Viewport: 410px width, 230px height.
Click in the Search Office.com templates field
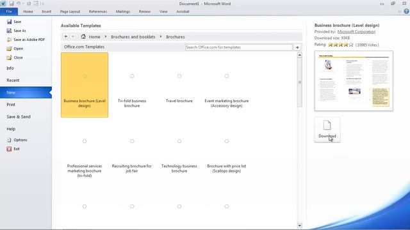pos(239,47)
